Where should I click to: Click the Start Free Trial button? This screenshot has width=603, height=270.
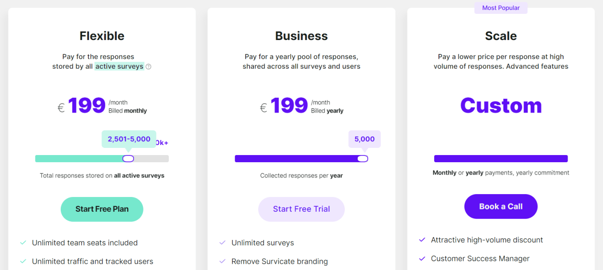pos(301,209)
